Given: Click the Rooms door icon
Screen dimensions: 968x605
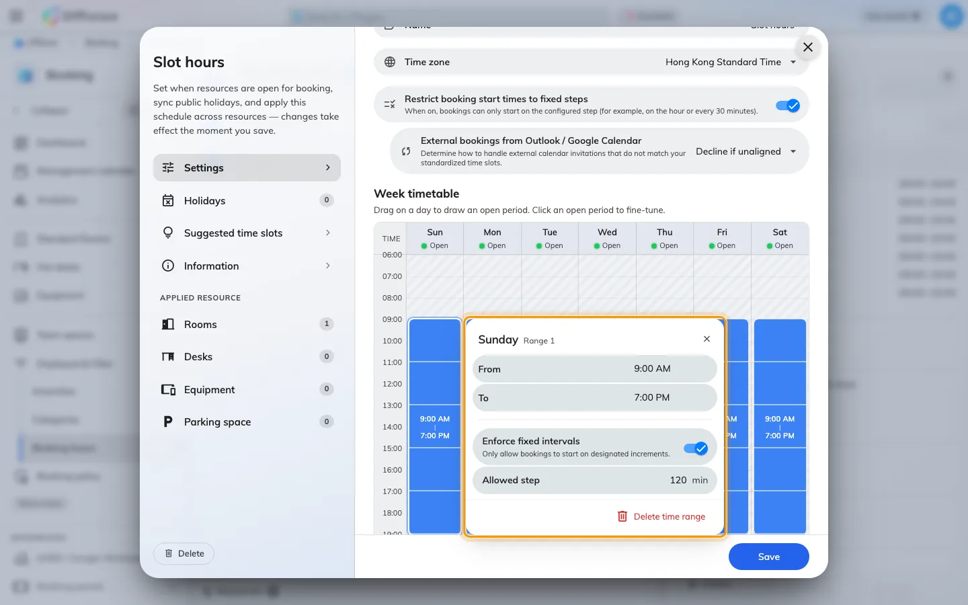Looking at the screenshot, I should 168,324.
